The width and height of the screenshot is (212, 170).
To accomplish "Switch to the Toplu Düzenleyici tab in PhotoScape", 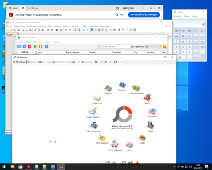I will pyautogui.click(x=62, y=62).
